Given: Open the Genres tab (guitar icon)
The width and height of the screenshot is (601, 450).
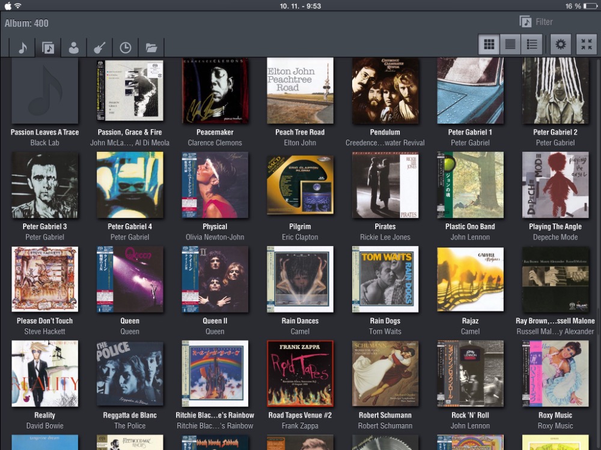Looking at the screenshot, I should [x=99, y=47].
